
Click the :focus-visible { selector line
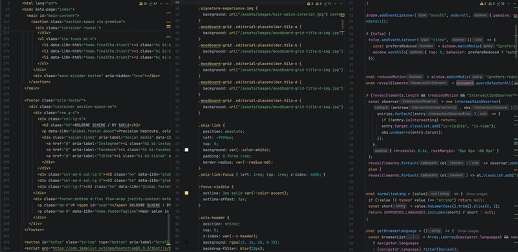click(x=217, y=187)
